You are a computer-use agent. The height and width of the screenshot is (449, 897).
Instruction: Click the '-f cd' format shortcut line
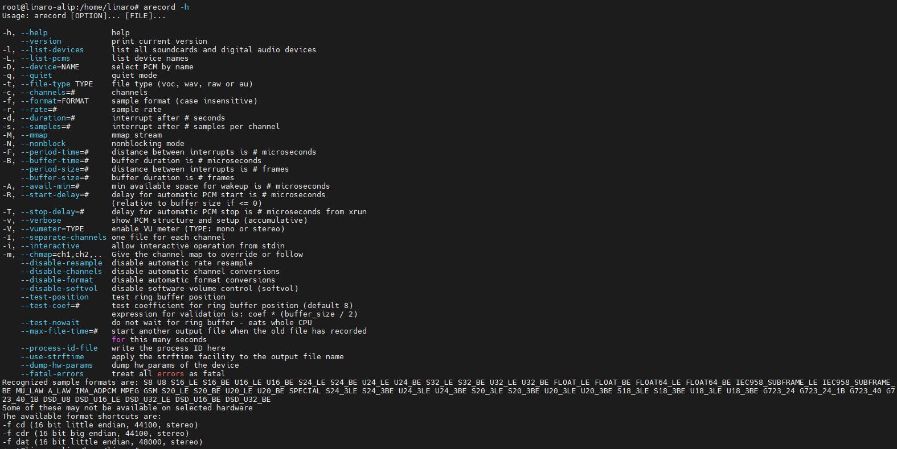[x=100, y=425]
